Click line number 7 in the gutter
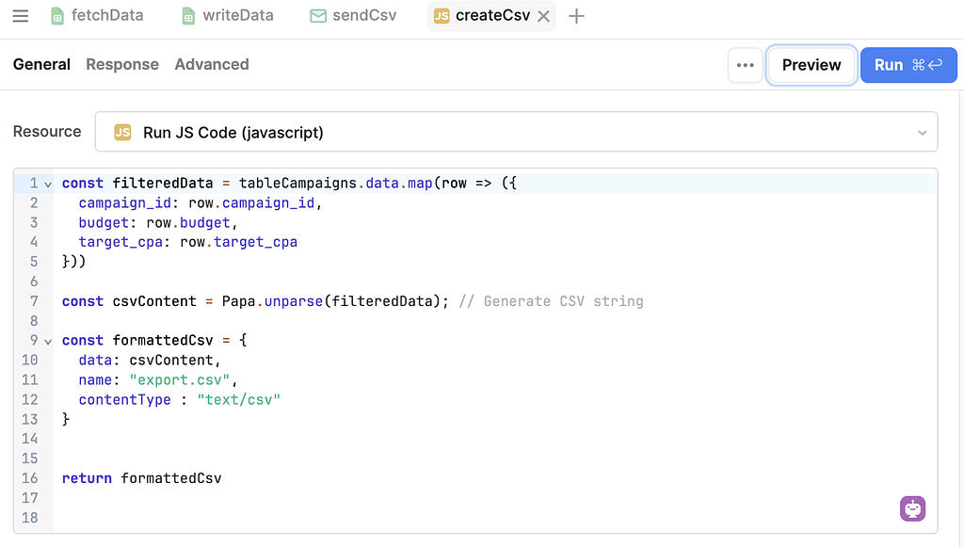This screenshot has width=964, height=547. [35, 300]
